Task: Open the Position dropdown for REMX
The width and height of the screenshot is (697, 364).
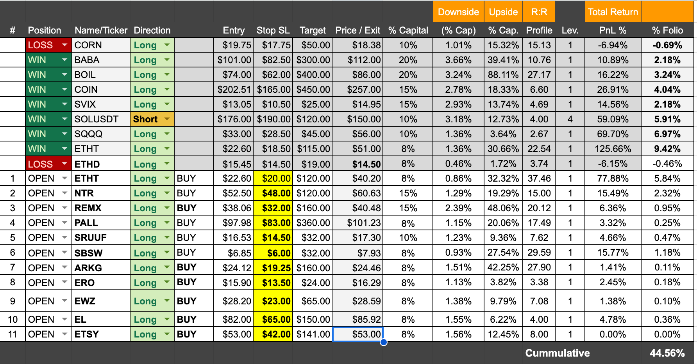Action: point(64,208)
